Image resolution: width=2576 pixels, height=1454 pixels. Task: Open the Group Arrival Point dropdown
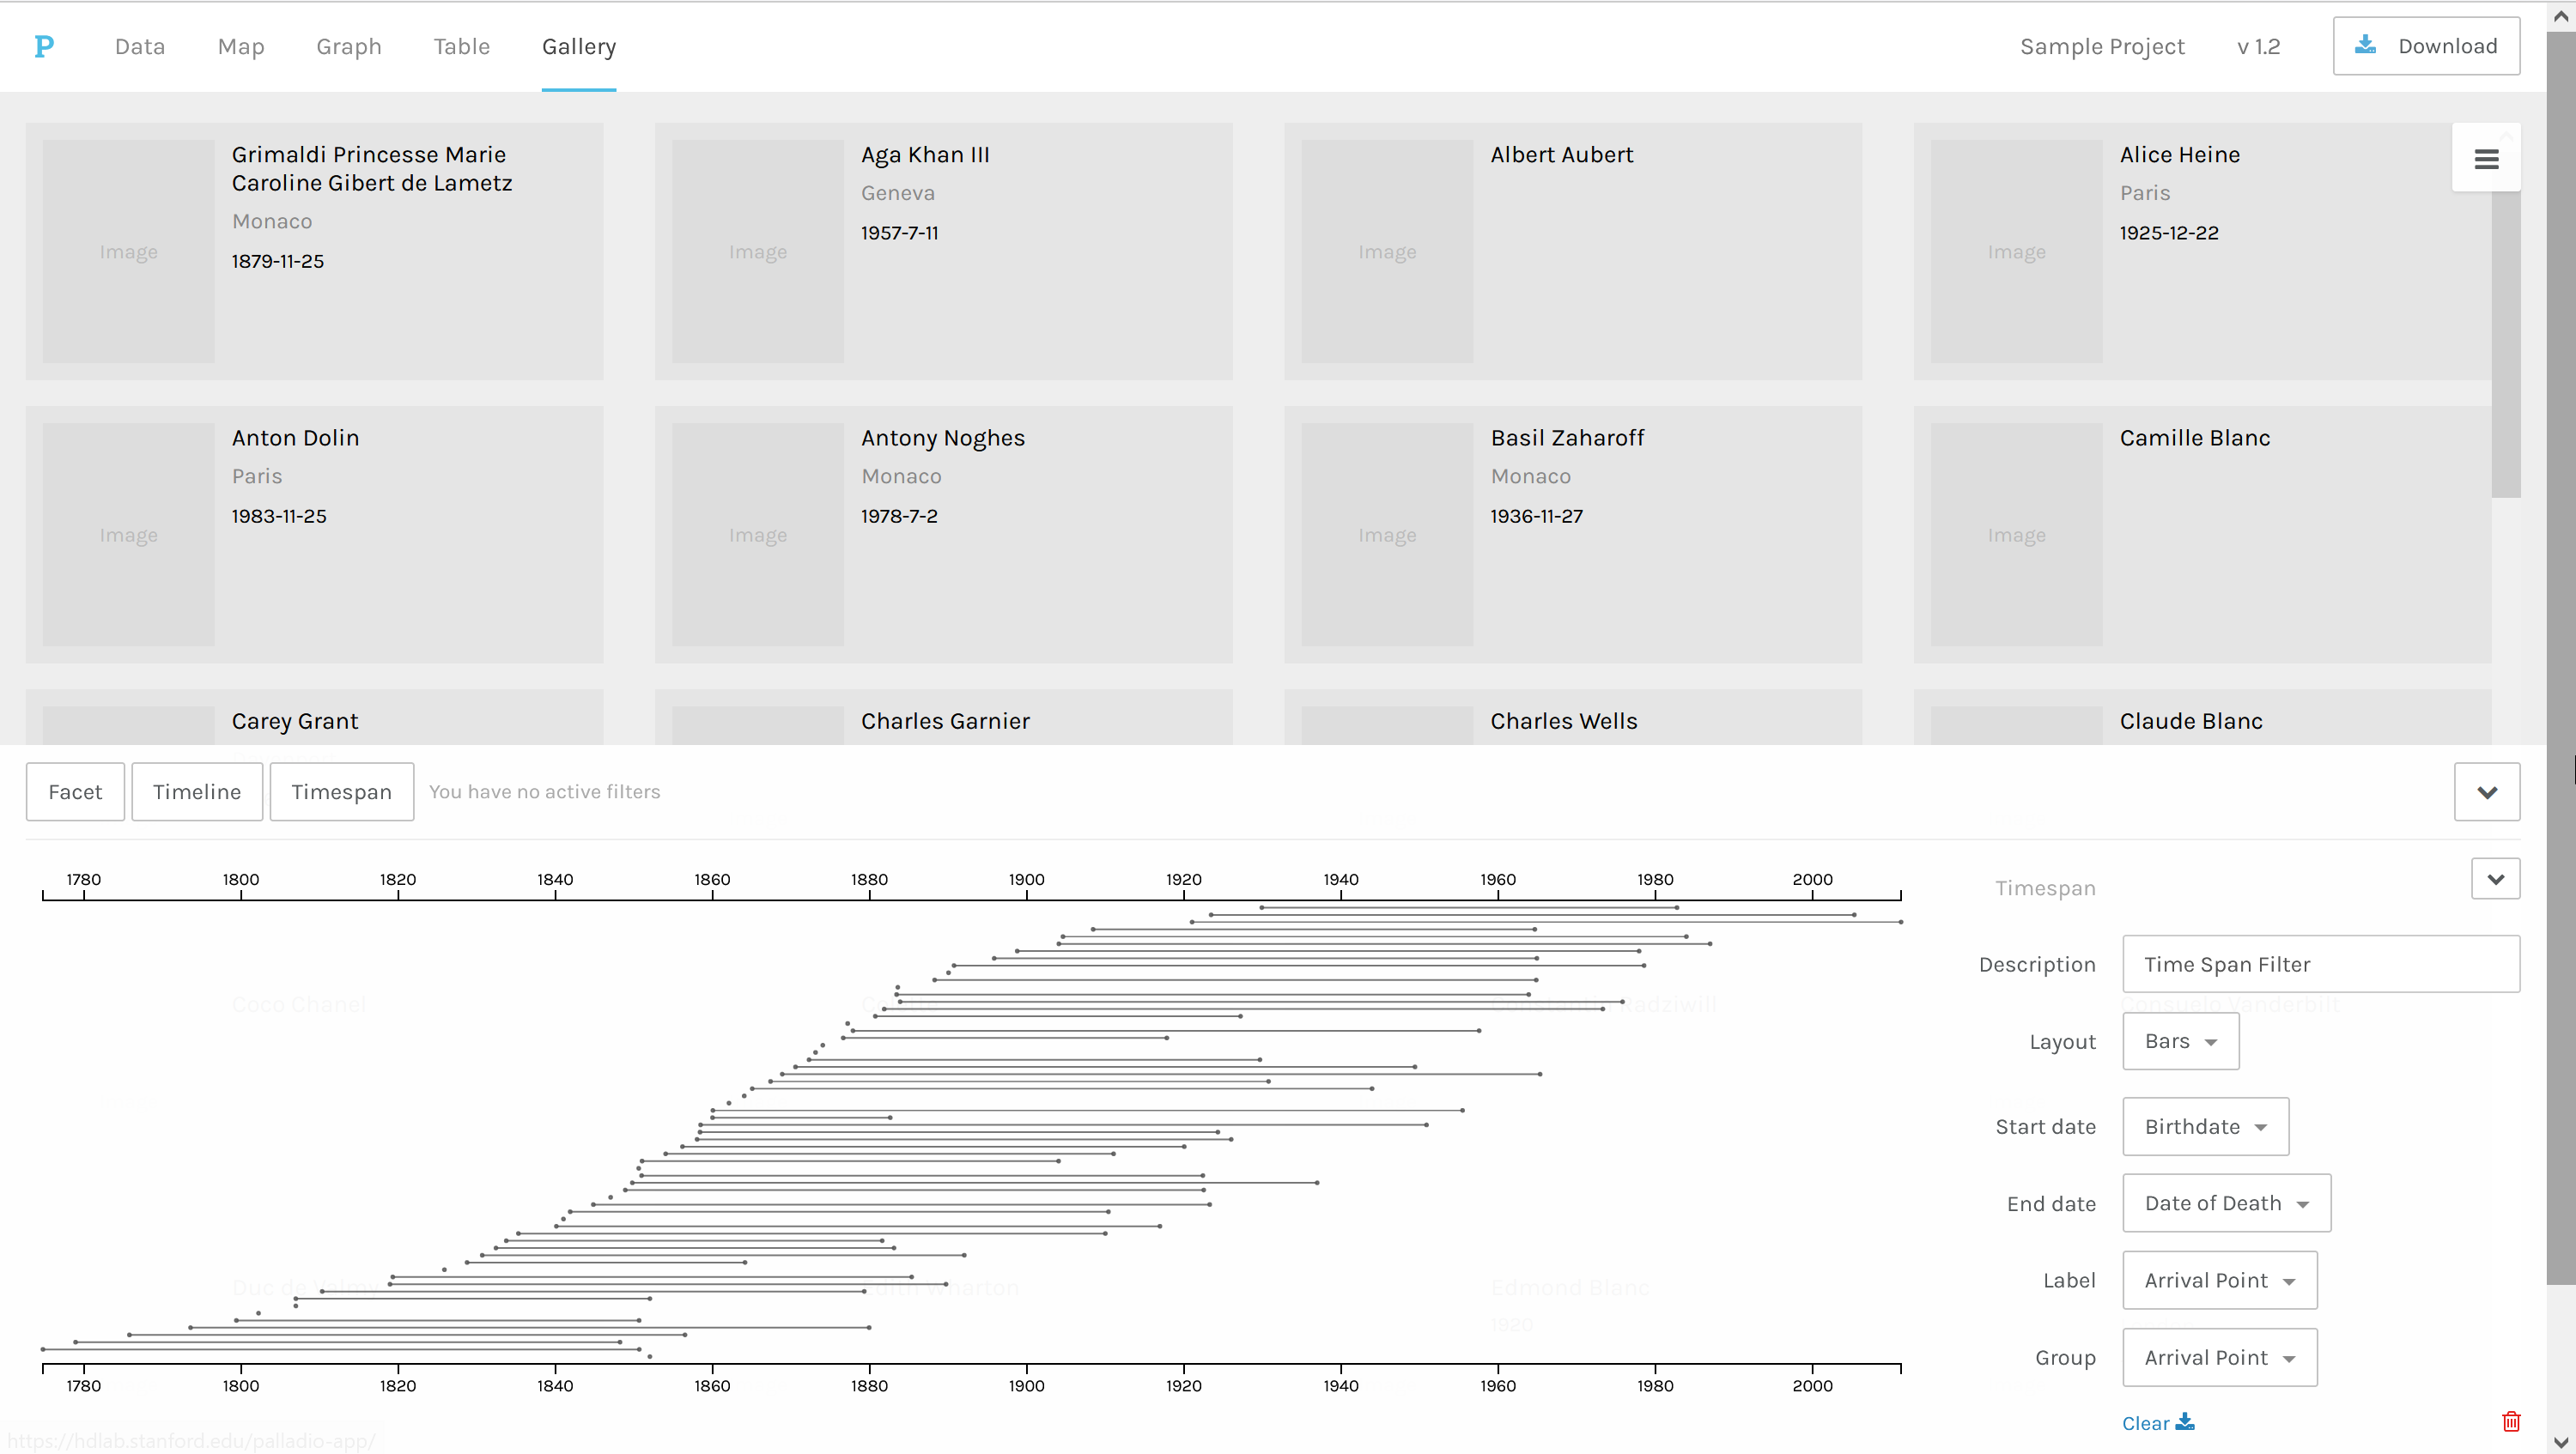pos(2219,1357)
